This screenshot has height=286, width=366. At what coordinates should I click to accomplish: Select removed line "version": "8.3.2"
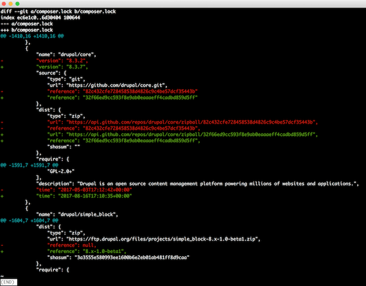62,61
